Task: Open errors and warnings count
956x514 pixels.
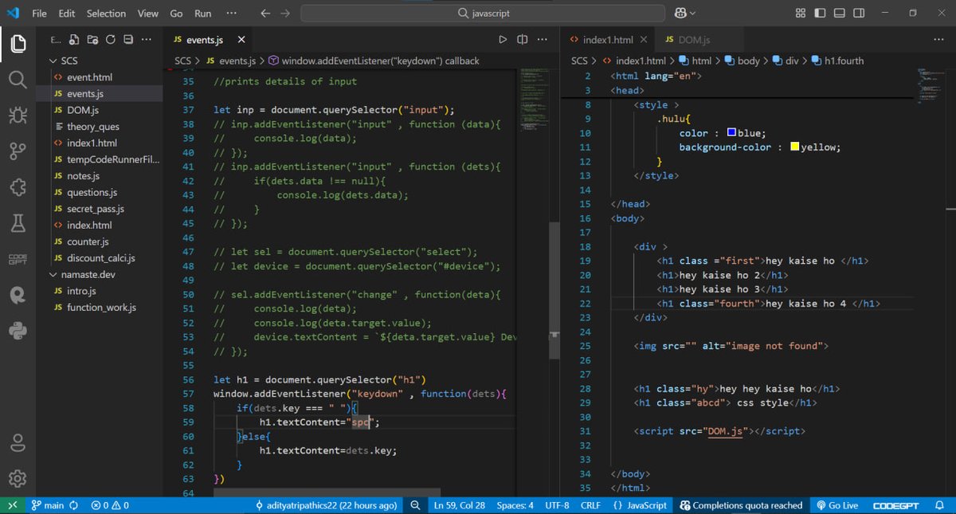Action: 109,505
